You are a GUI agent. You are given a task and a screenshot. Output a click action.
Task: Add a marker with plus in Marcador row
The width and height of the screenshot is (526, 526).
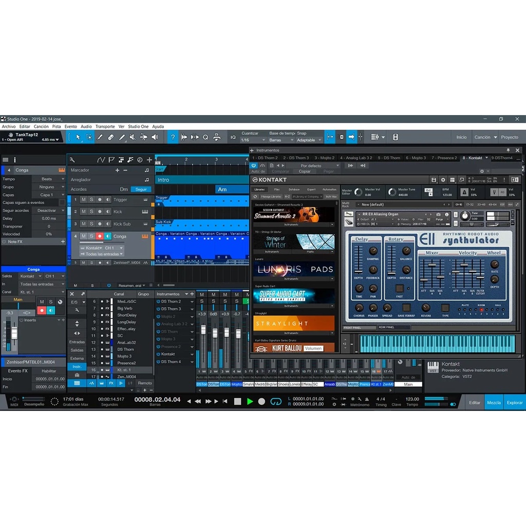tap(117, 171)
